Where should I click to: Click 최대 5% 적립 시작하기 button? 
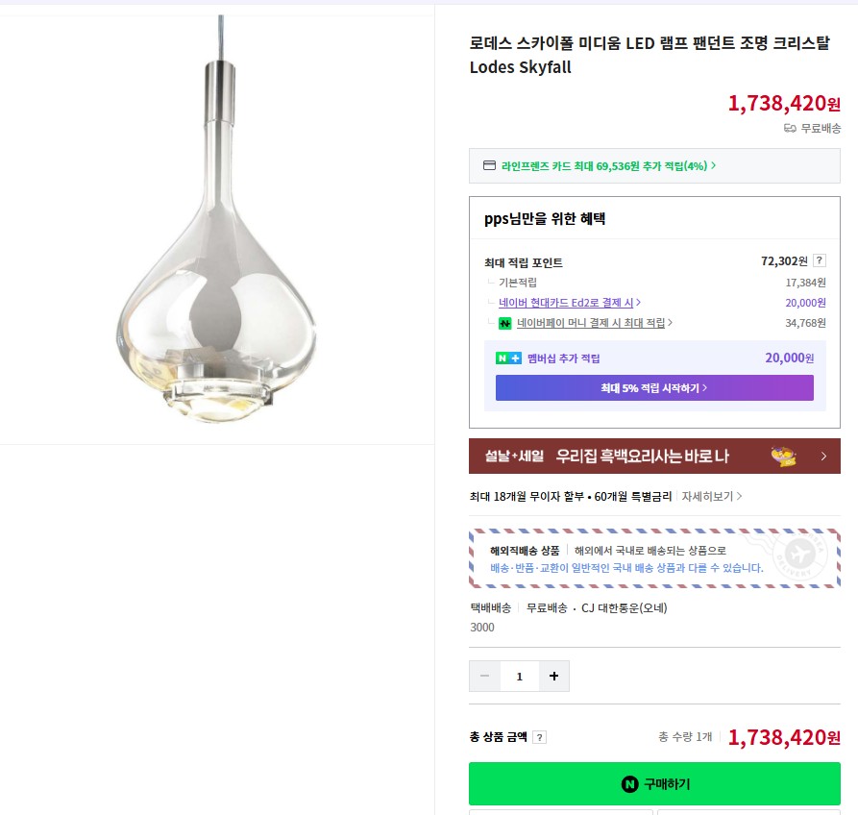[654, 388]
